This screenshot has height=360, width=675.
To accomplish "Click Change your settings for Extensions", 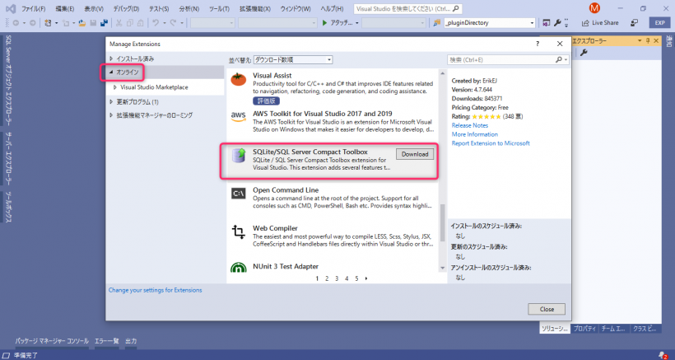I will pos(155,290).
